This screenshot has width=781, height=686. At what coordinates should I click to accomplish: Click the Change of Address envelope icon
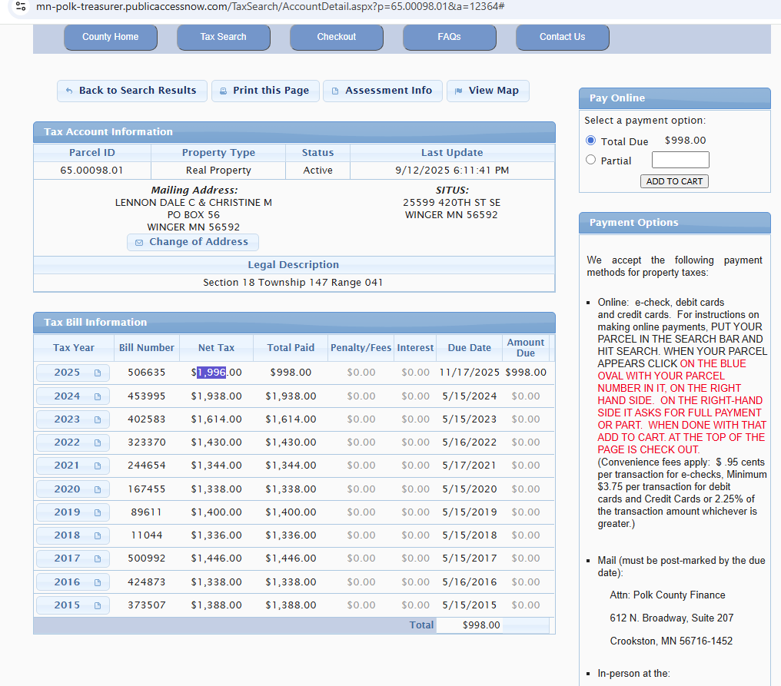pyautogui.click(x=139, y=242)
